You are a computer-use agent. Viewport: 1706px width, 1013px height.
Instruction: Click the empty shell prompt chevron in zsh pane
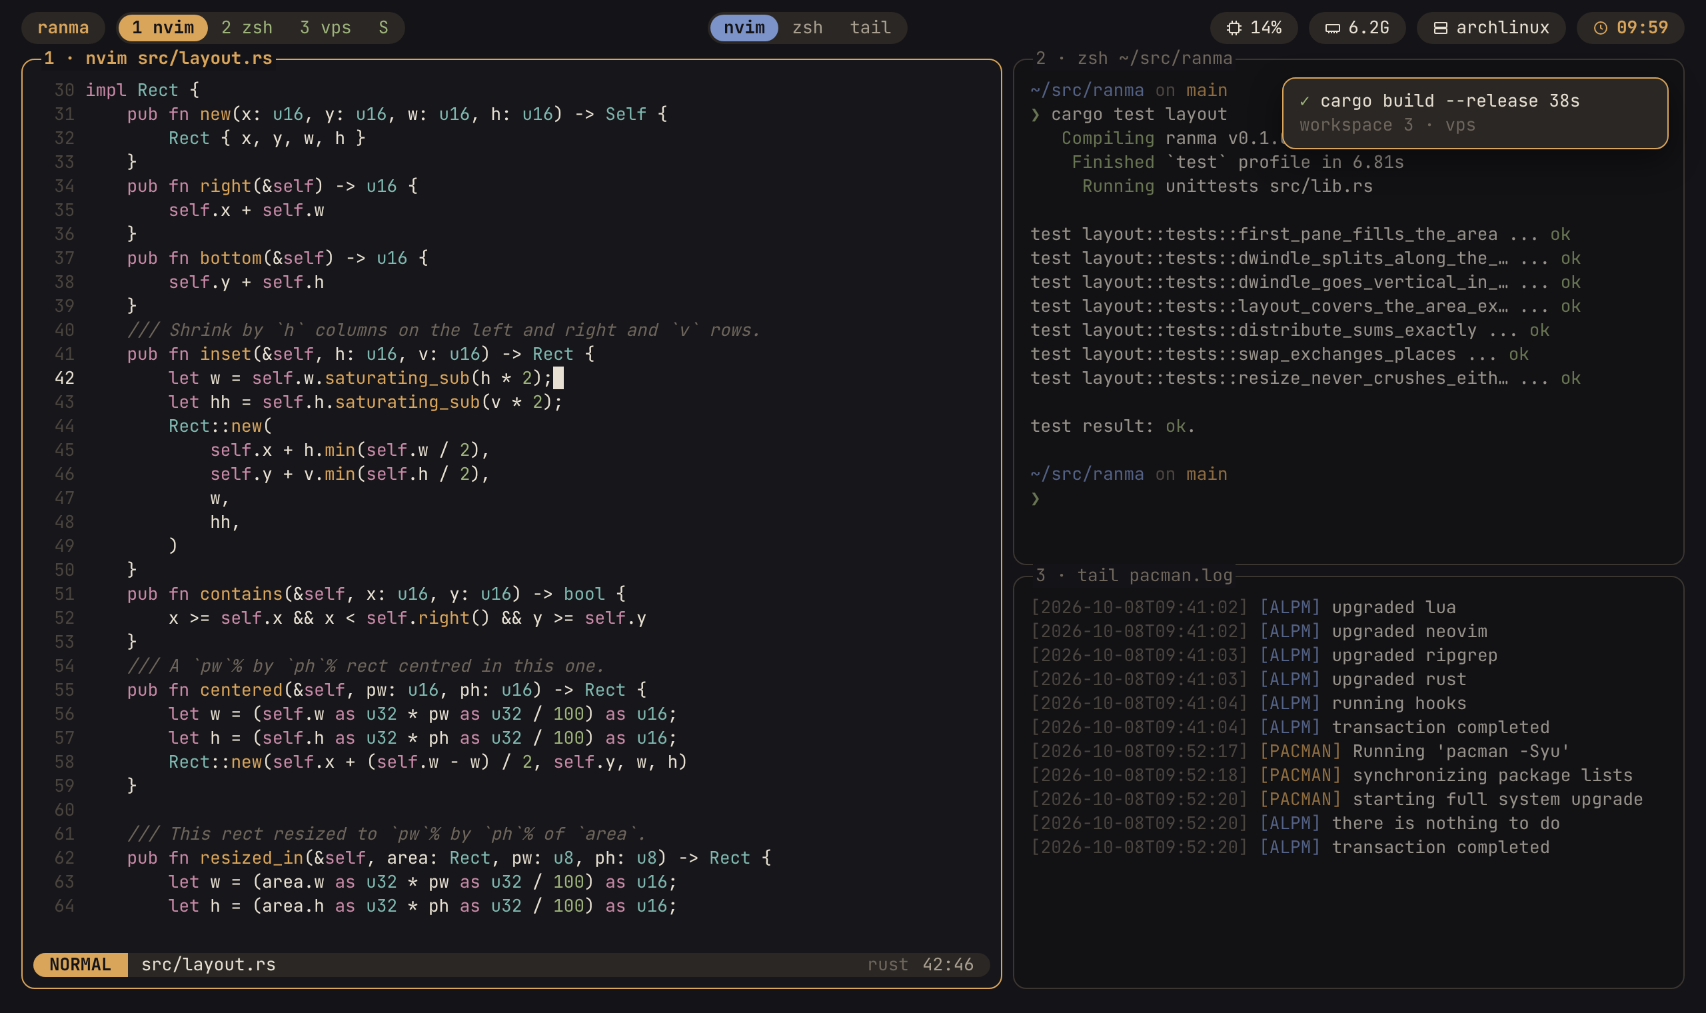[1035, 499]
